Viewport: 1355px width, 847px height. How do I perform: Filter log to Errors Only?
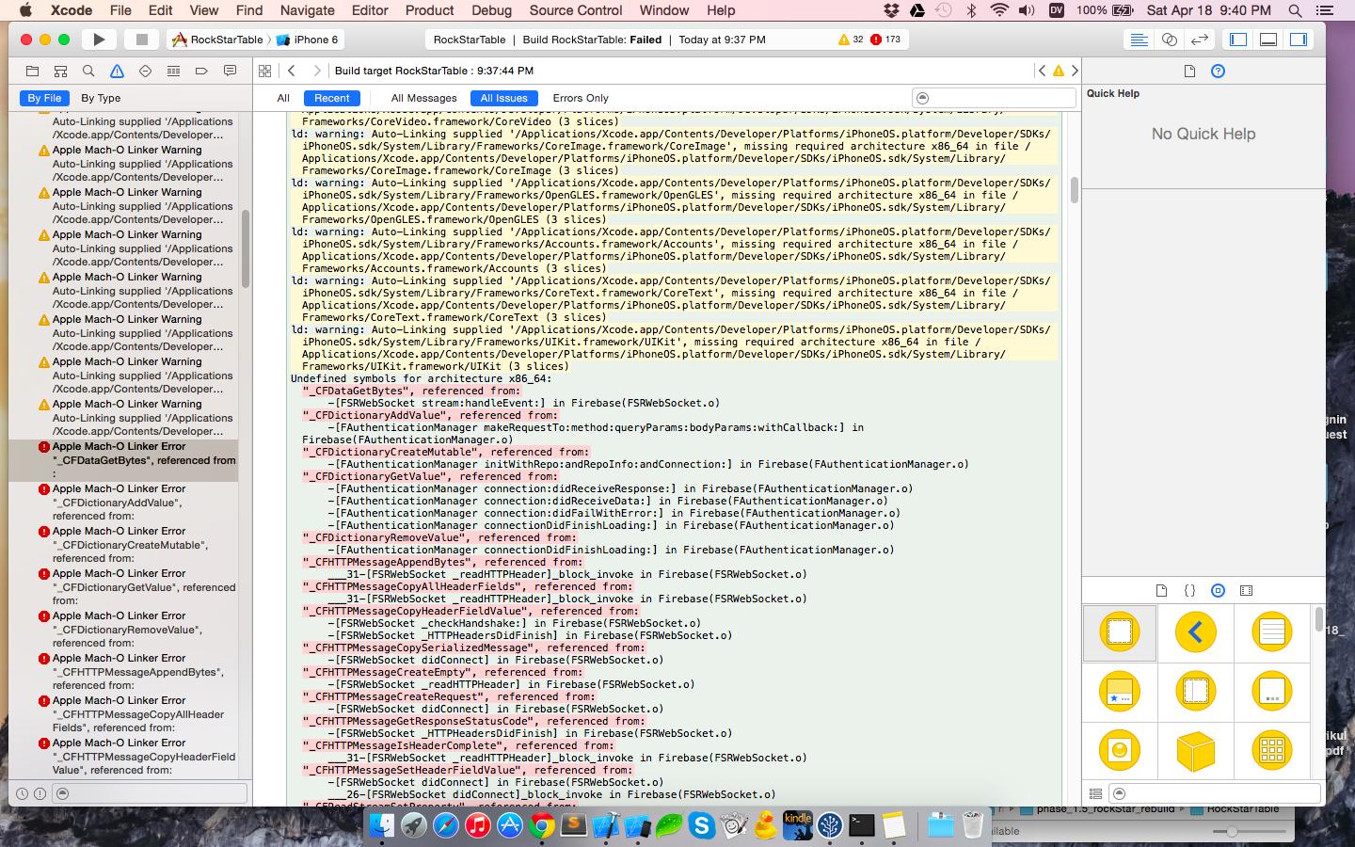click(x=581, y=98)
